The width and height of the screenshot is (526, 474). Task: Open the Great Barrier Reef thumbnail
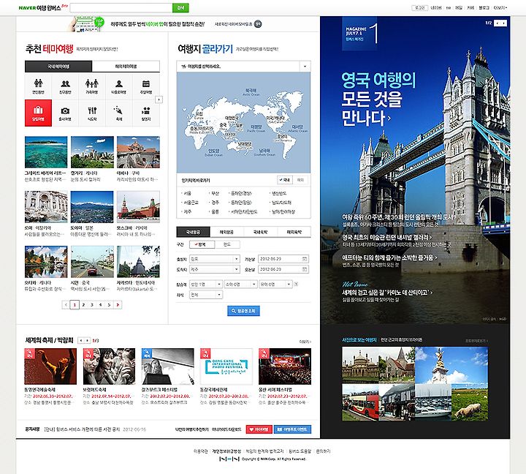point(46,152)
